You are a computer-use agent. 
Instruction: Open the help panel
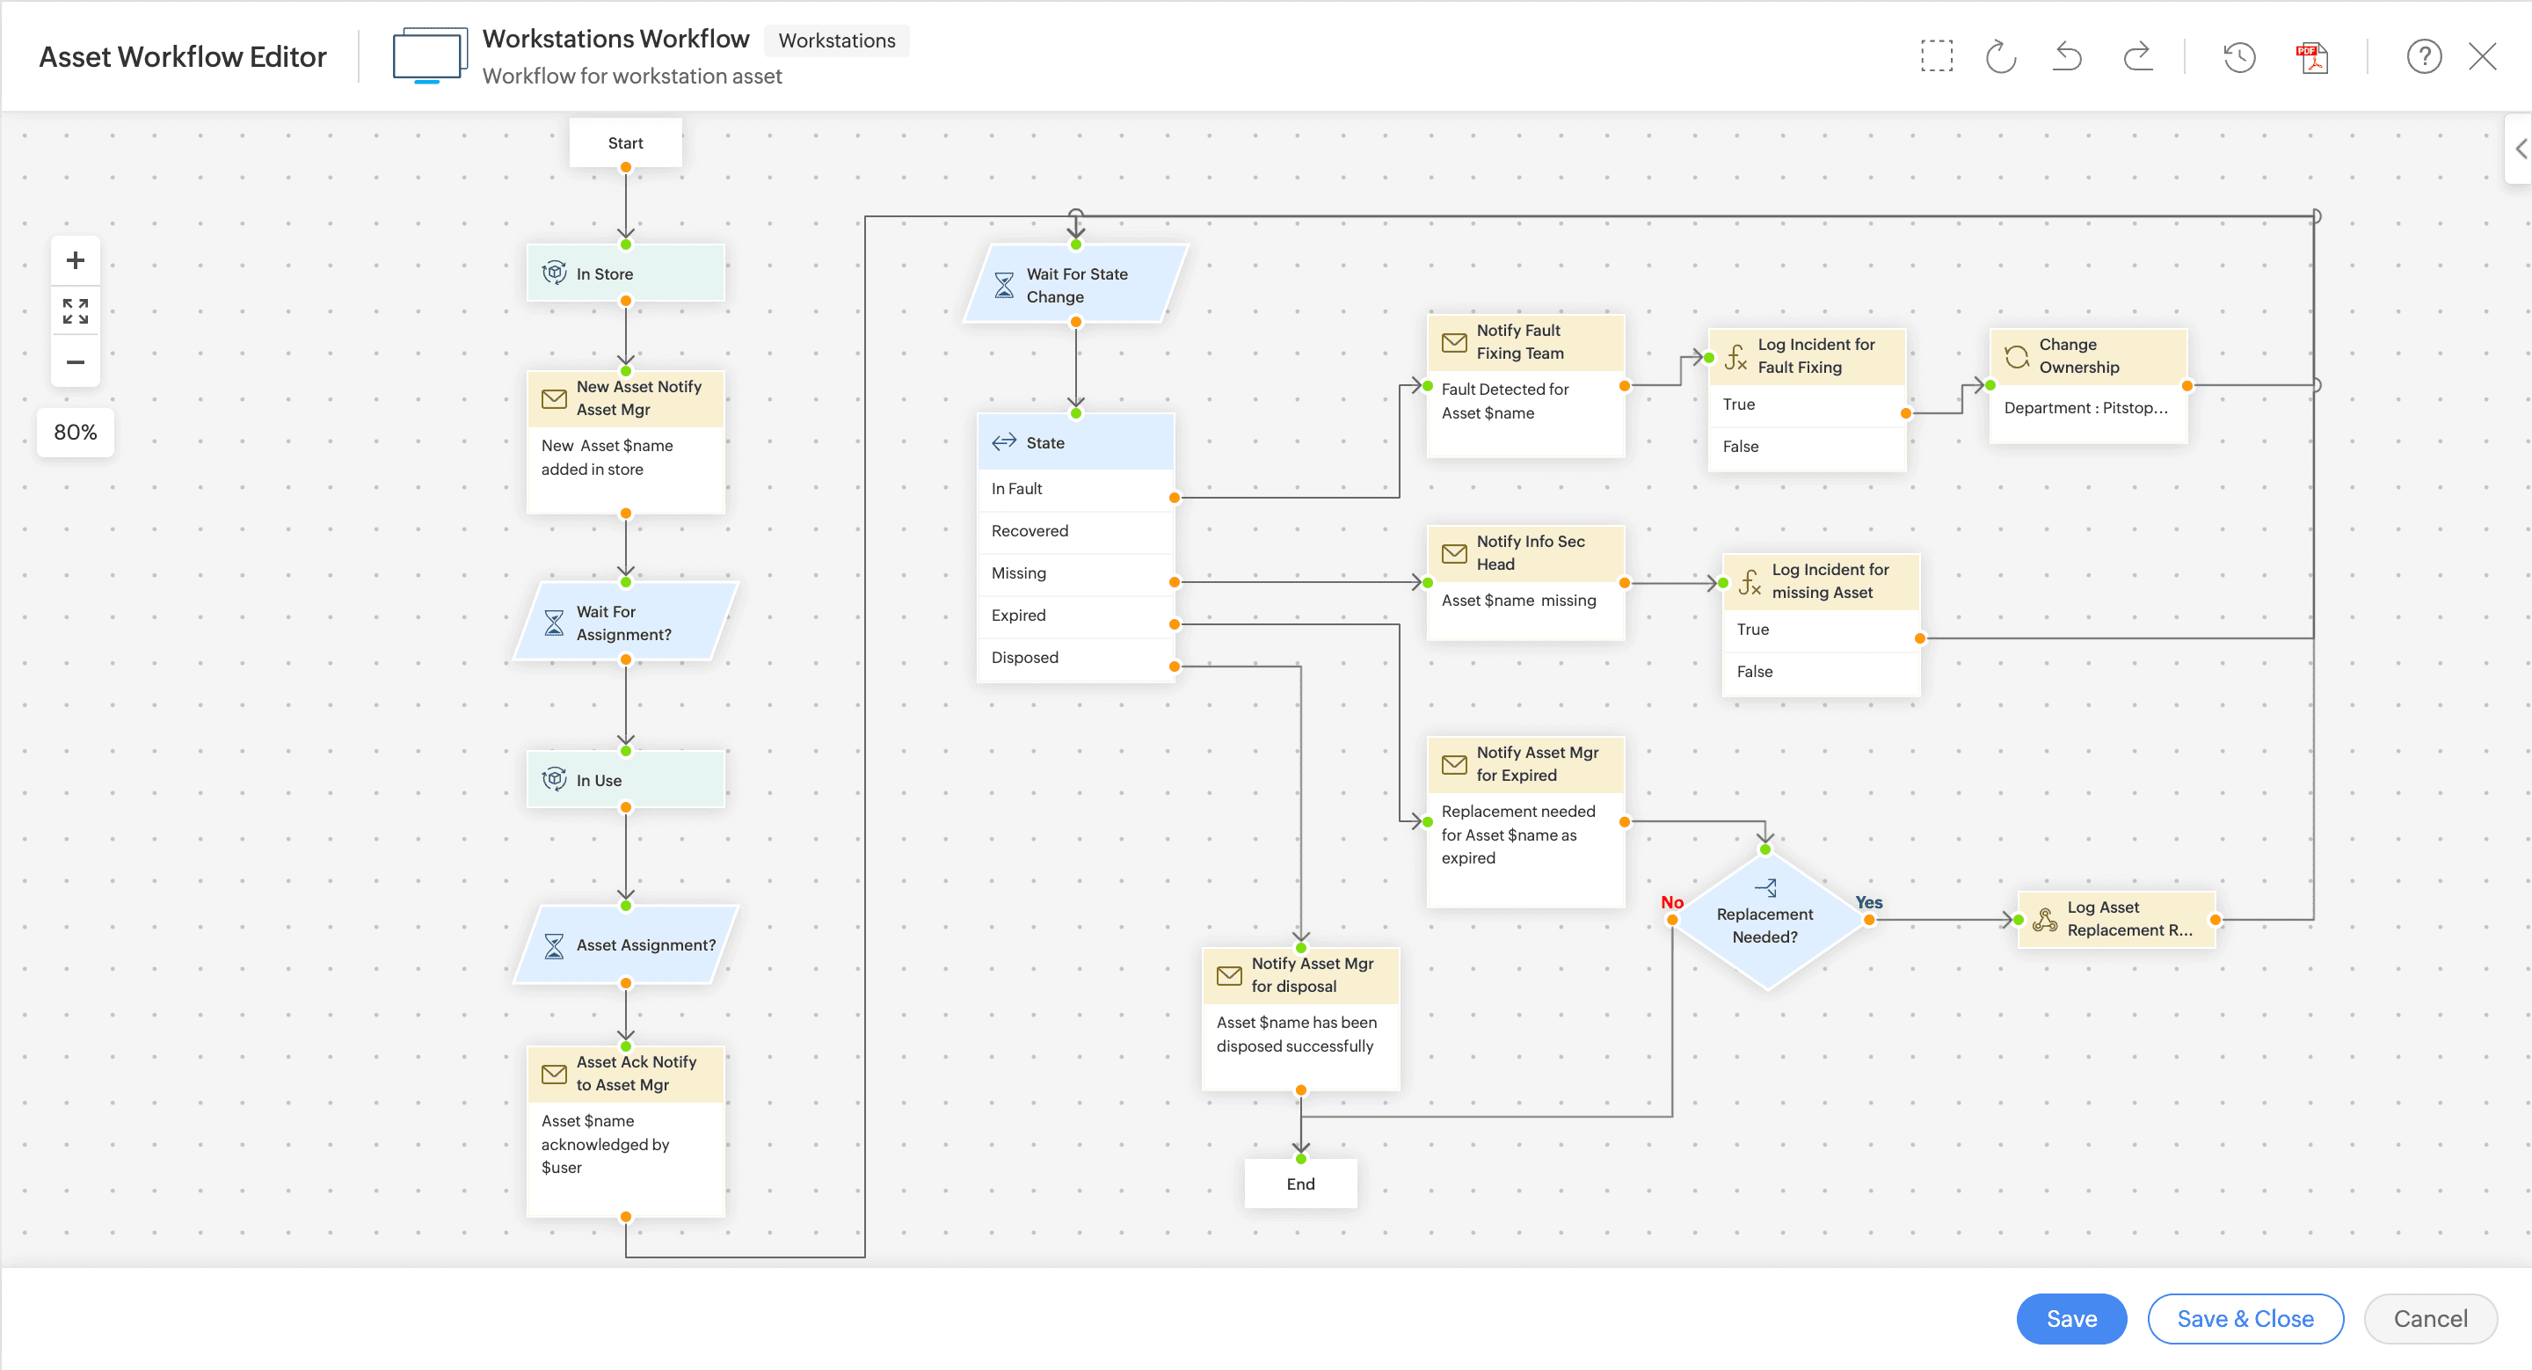[2424, 56]
